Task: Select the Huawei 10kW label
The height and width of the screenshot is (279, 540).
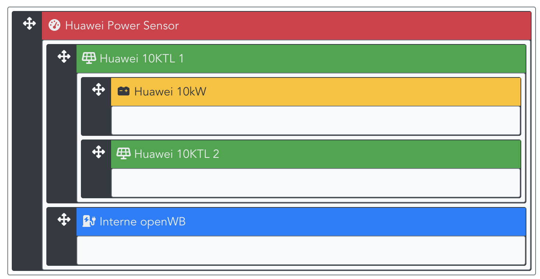Action: (x=170, y=91)
